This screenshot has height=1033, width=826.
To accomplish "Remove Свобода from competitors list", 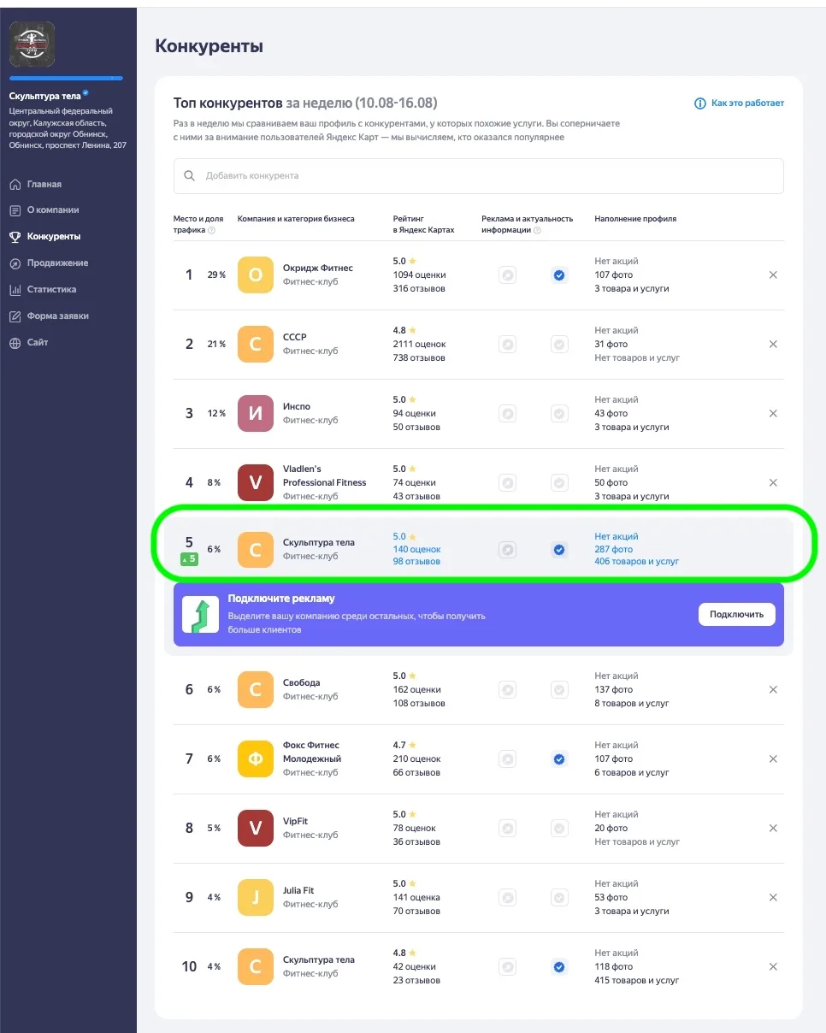I will [x=773, y=689].
